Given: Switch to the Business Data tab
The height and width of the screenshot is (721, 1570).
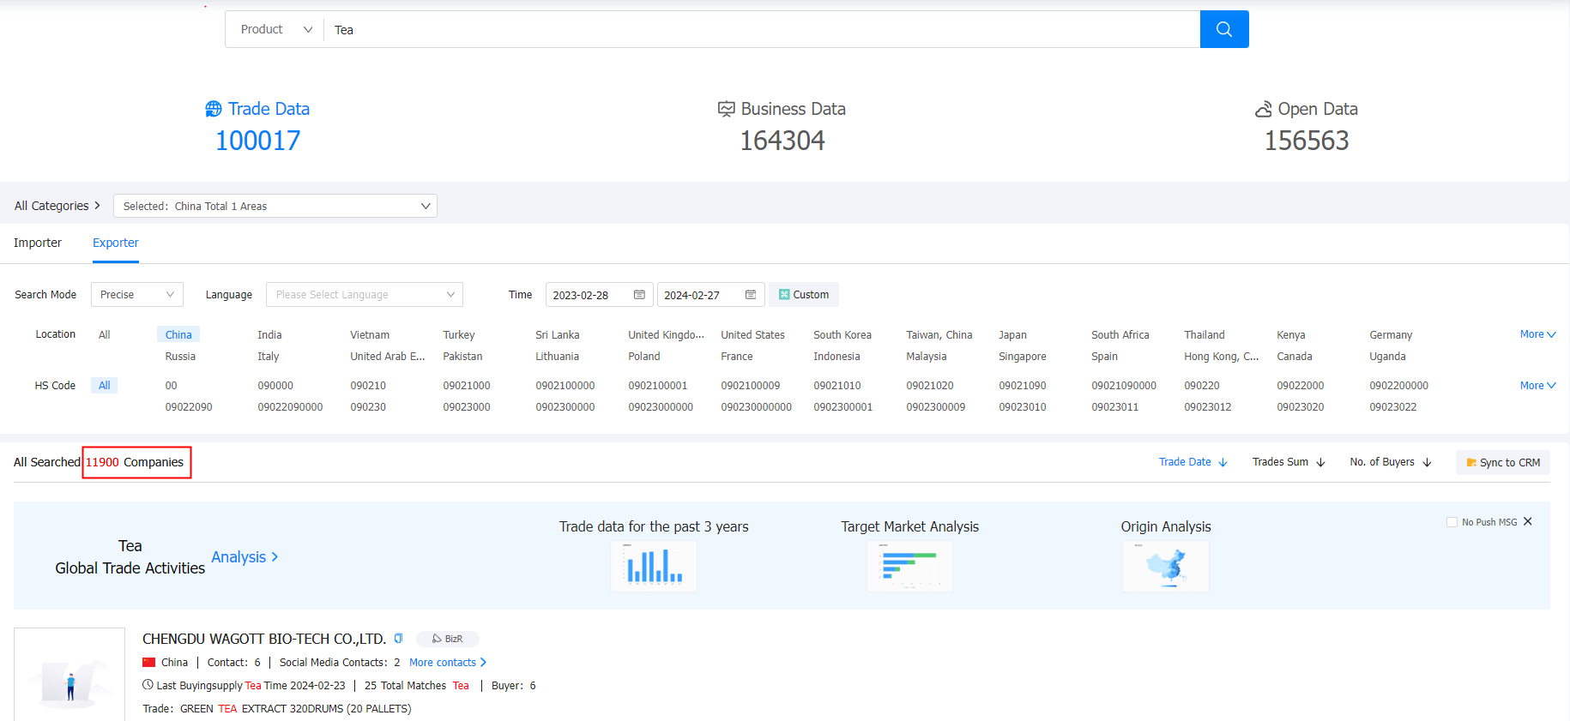Looking at the screenshot, I should [782, 109].
